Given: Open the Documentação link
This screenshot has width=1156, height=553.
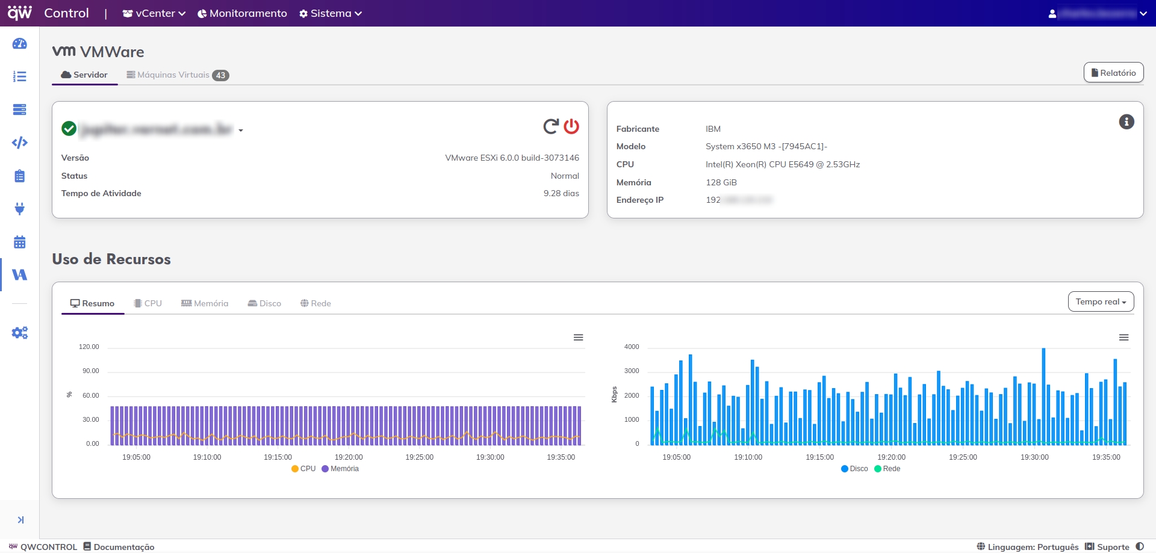Looking at the screenshot, I should tap(119, 546).
